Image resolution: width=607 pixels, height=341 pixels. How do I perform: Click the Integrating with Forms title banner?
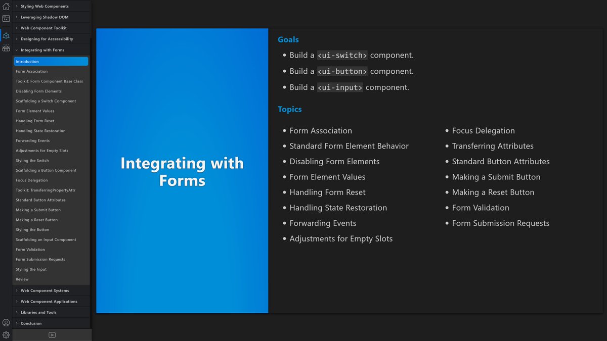point(182,172)
